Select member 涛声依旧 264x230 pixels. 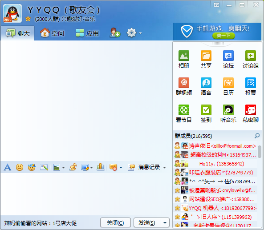[x=215, y=146]
